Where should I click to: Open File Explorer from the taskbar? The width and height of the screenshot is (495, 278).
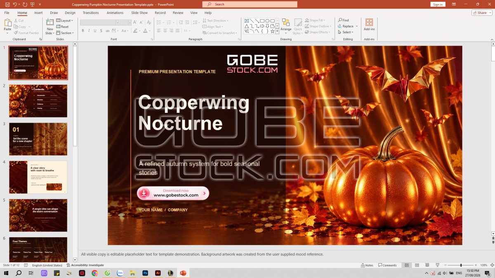click(x=132, y=273)
